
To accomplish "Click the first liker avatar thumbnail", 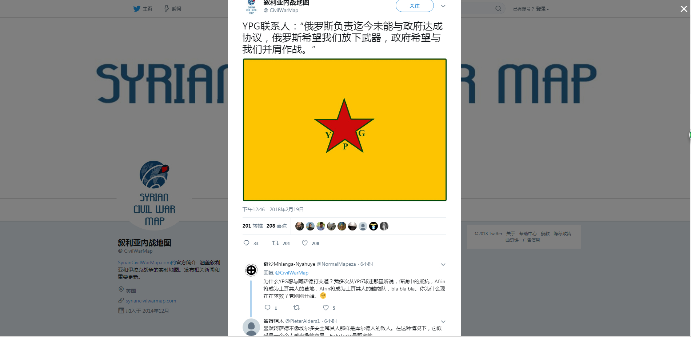I will [300, 226].
